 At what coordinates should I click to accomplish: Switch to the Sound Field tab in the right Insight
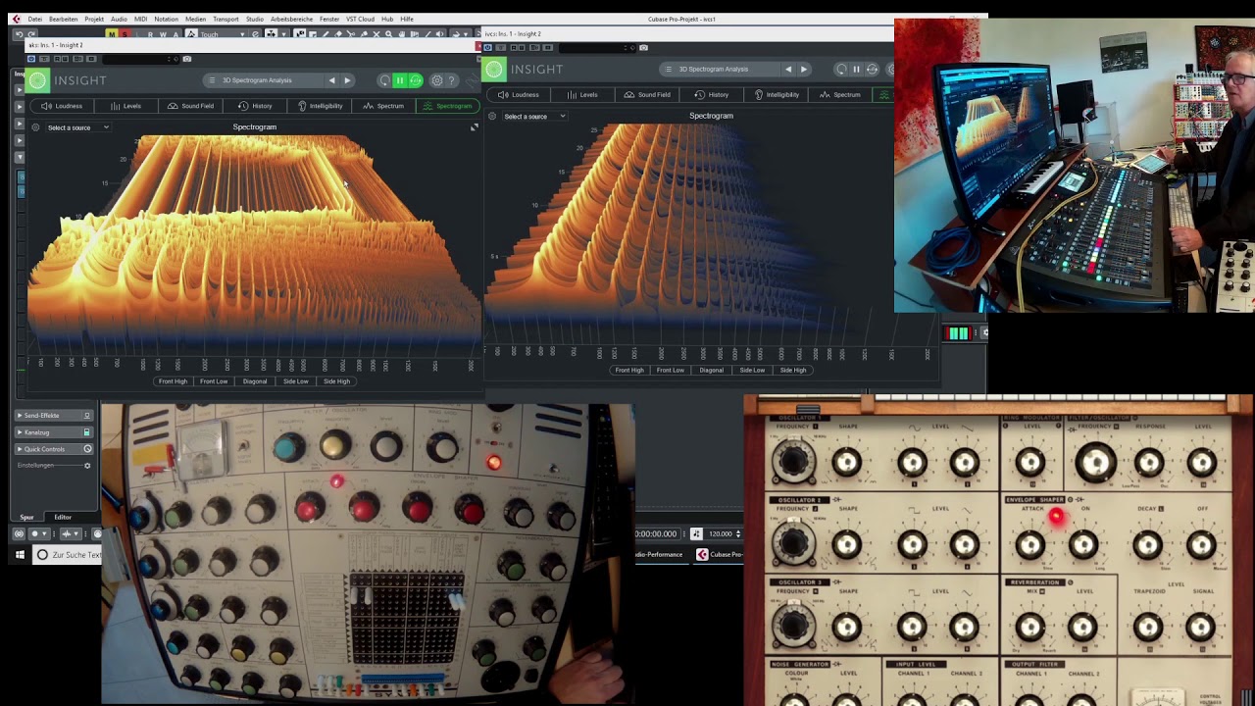click(647, 95)
